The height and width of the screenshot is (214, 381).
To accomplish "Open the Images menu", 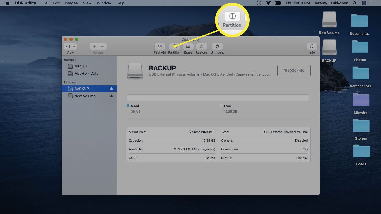I will pos(71,3).
